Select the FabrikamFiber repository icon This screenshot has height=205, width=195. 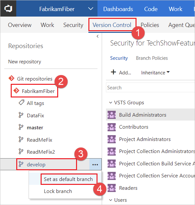pos(16,91)
